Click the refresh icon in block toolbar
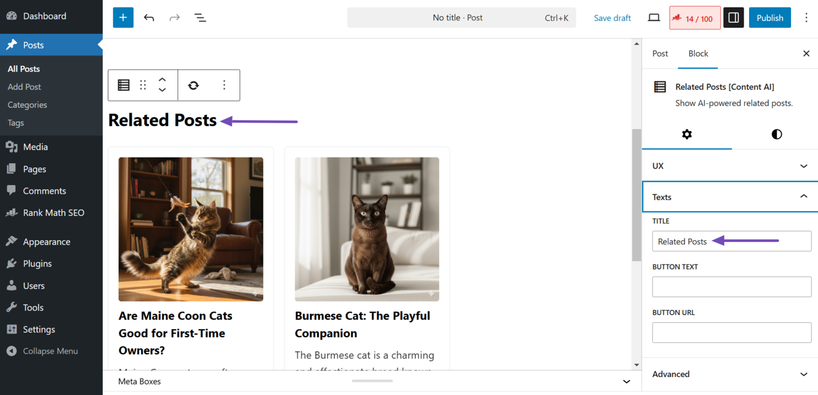The height and width of the screenshot is (395, 818). point(193,85)
